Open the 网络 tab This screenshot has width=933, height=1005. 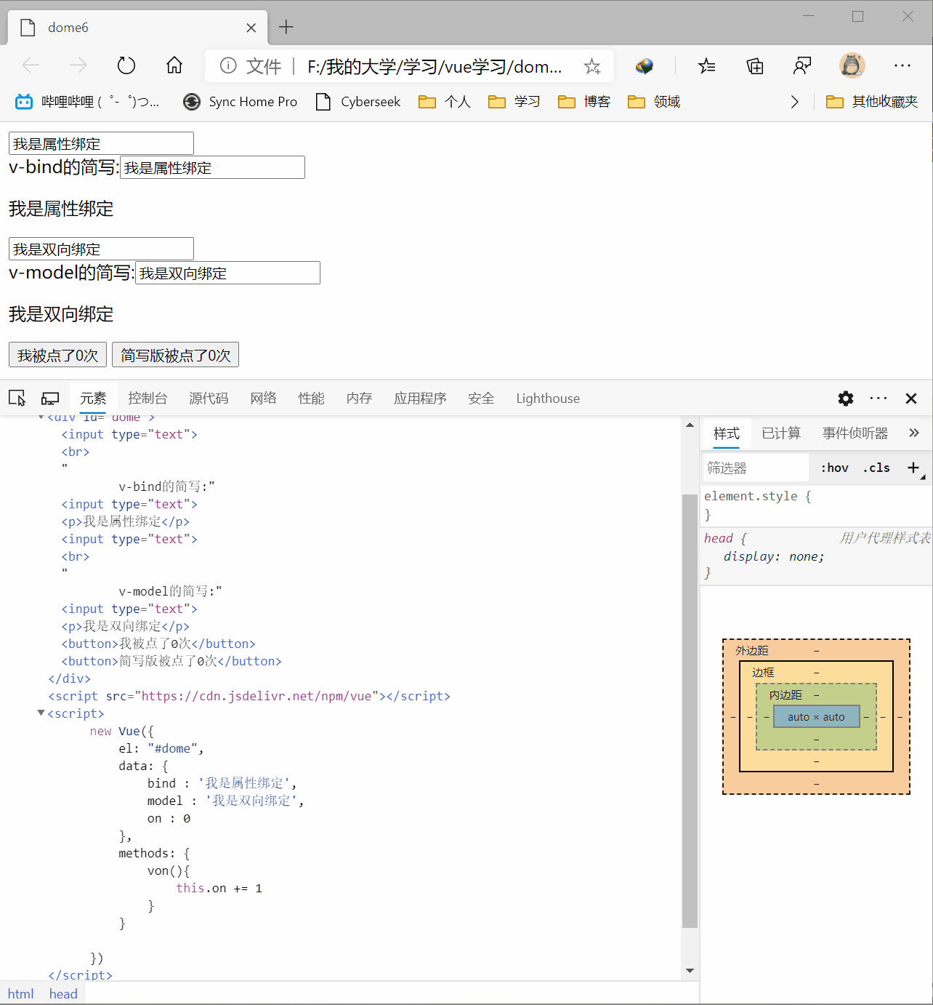pos(263,399)
